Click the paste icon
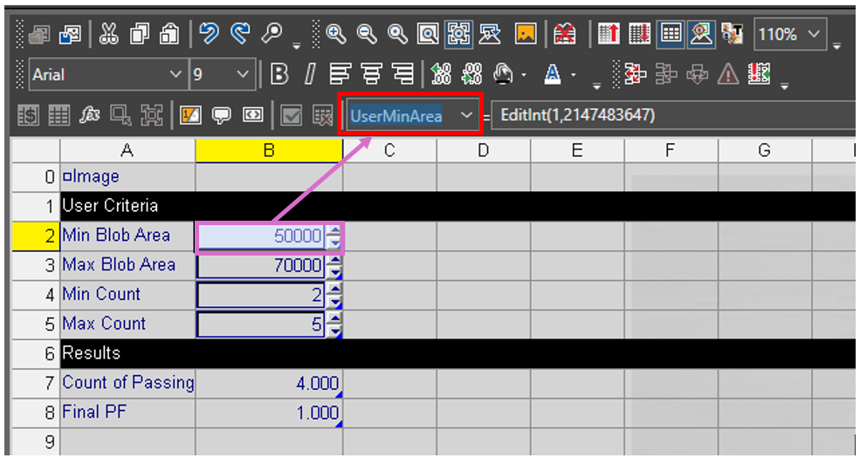The image size is (860, 458). 169,35
